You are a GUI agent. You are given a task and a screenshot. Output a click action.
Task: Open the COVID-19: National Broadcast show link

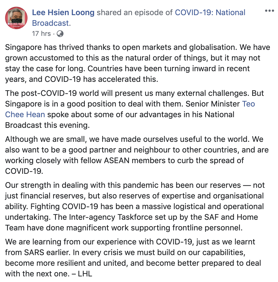[210, 13]
